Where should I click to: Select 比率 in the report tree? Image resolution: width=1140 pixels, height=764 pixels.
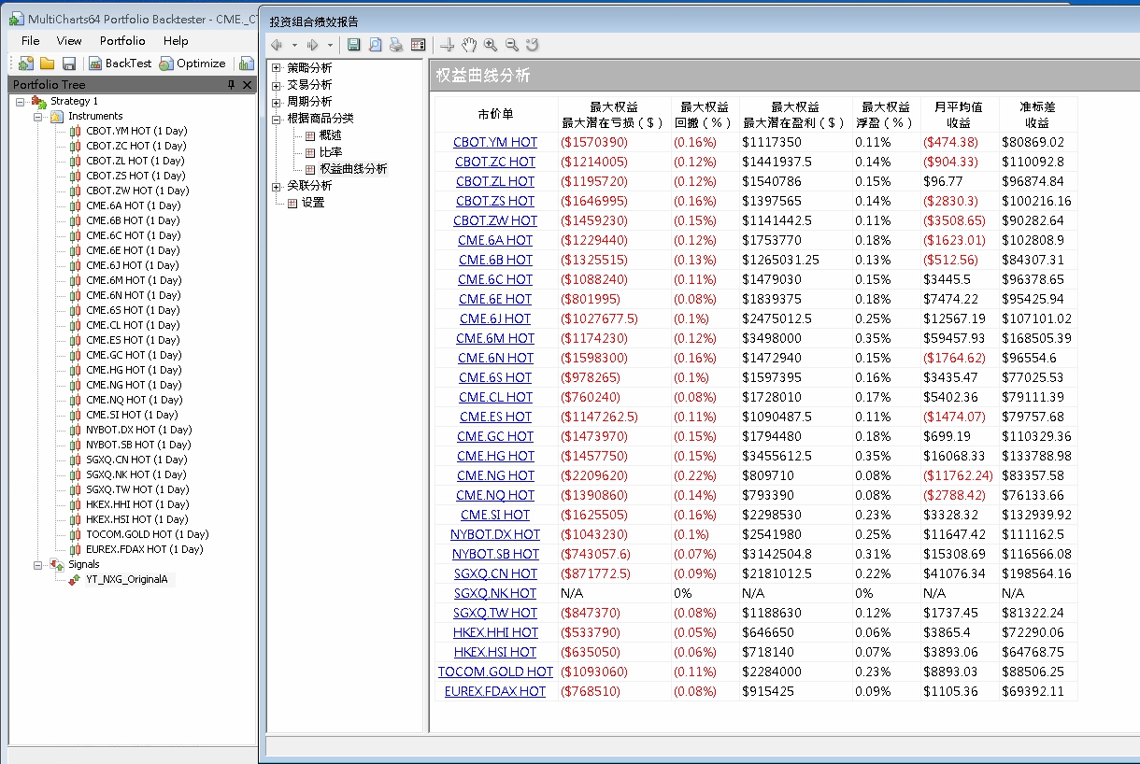click(330, 152)
